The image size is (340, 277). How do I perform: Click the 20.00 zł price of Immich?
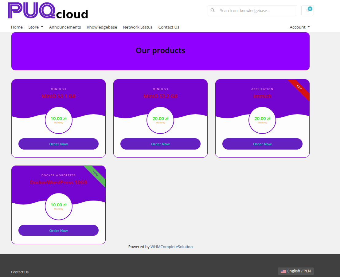click(x=262, y=119)
